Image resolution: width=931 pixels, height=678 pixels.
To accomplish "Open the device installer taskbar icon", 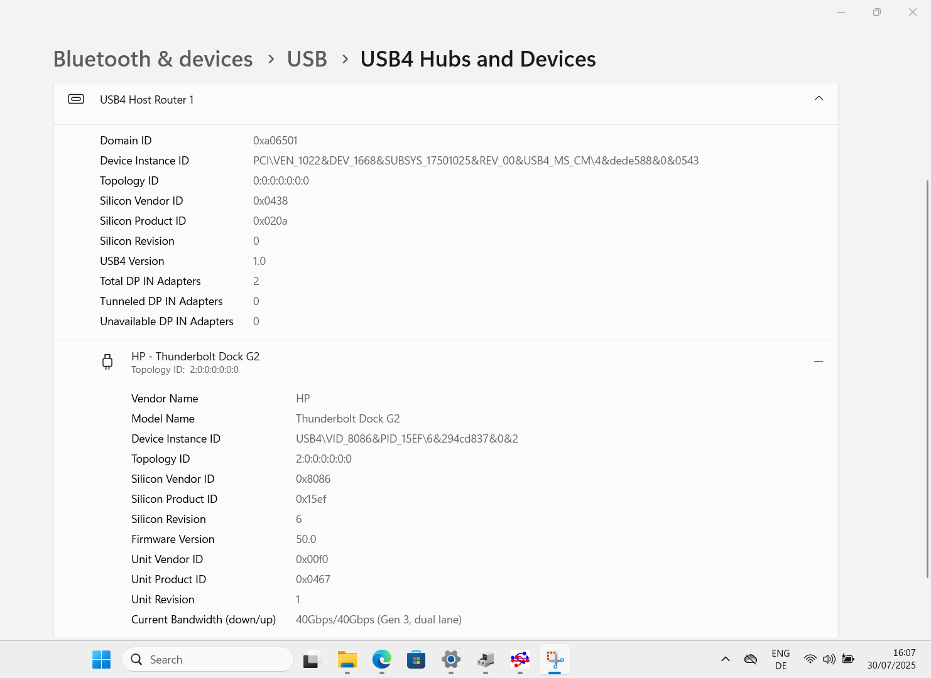I will tap(485, 660).
